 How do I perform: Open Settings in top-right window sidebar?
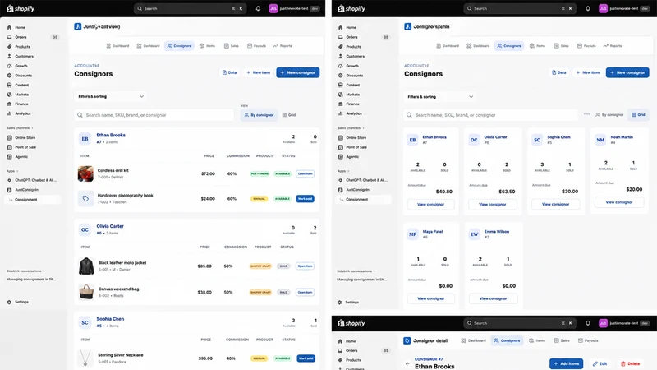point(351,303)
